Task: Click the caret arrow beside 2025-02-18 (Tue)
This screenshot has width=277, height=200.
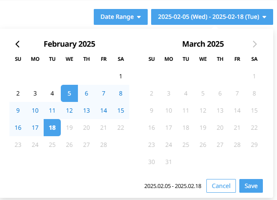Action: [x=264, y=17]
